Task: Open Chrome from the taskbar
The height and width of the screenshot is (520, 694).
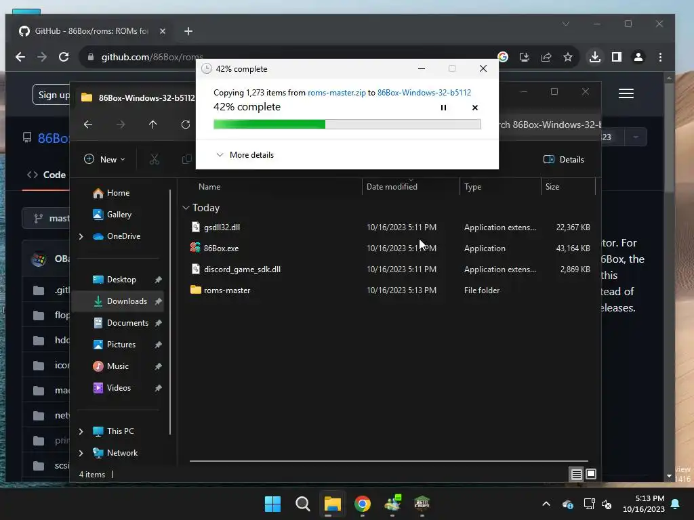Action: coord(363,504)
